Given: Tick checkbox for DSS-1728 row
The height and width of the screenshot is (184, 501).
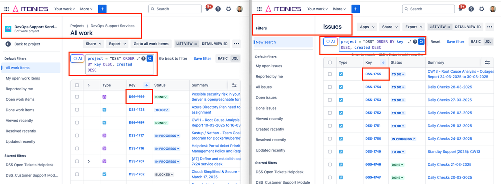Looking at the screenshot, I should pos(77,110).
